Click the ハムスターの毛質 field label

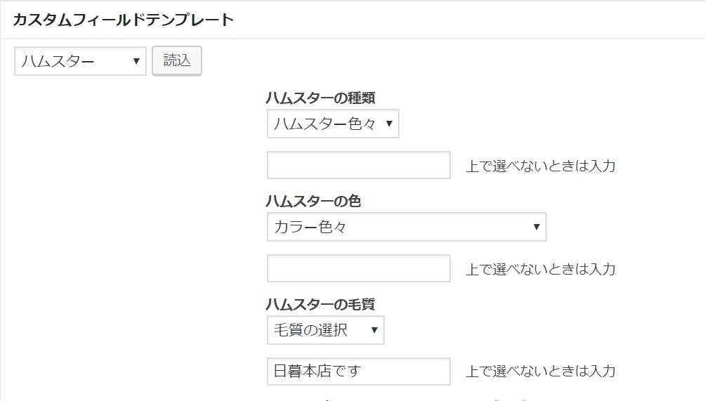tap(320, 305)
